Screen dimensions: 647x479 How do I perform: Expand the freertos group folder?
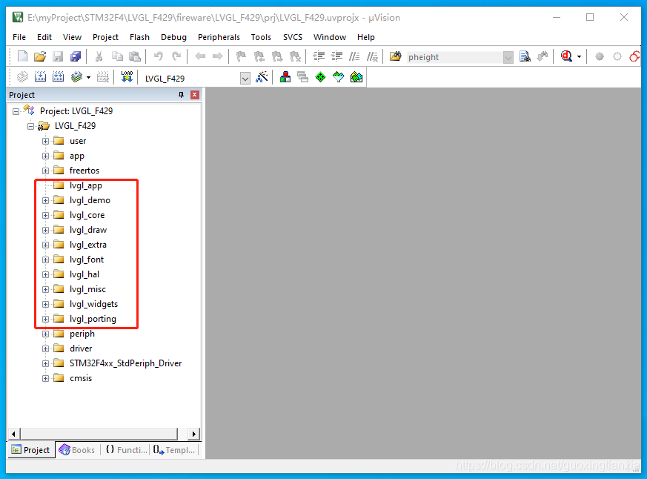(x=45, y=171)
